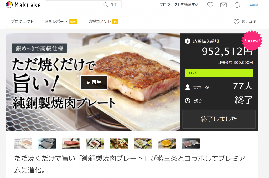The width and height of the screenshot is (269, 178).
Task: Open the notifications bell icon
Action: [237, 5]
